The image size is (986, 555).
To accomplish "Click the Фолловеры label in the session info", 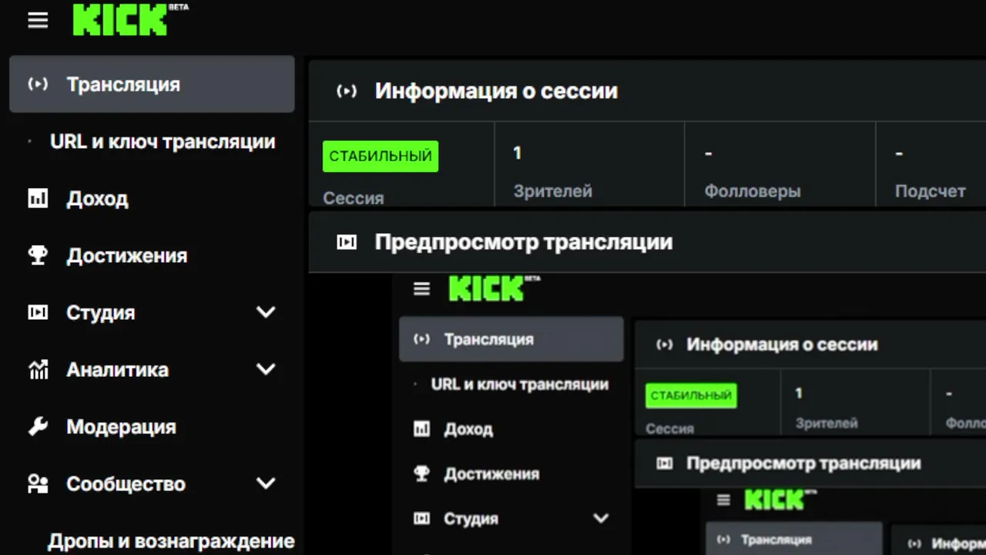I will click(753, 191).
